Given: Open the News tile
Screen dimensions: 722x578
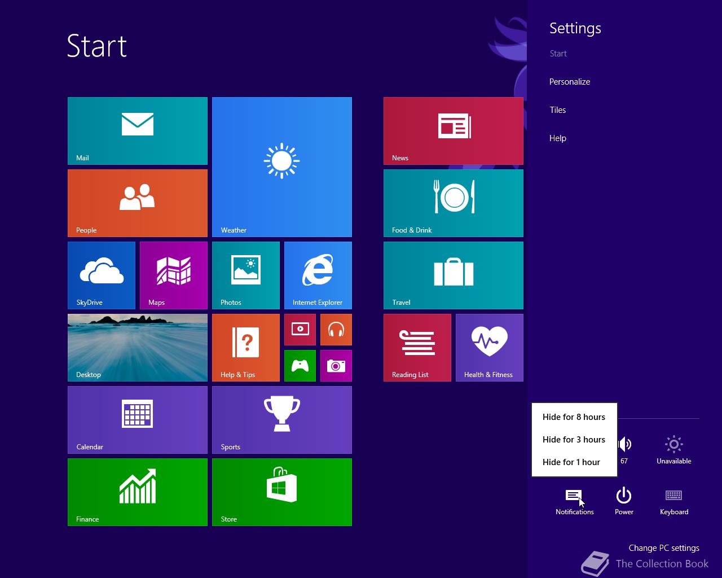Looking at the screenshot, I should click(454, 131).
